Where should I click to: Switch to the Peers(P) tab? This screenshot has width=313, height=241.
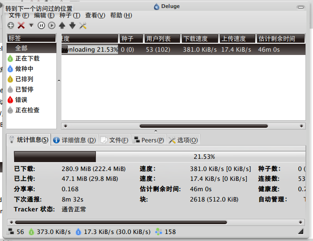point(149,140)
